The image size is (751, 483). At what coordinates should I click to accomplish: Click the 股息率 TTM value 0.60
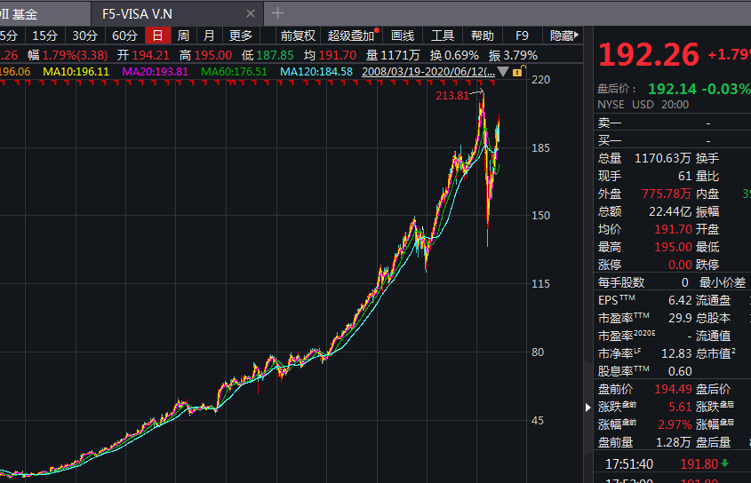coord(680,371)
